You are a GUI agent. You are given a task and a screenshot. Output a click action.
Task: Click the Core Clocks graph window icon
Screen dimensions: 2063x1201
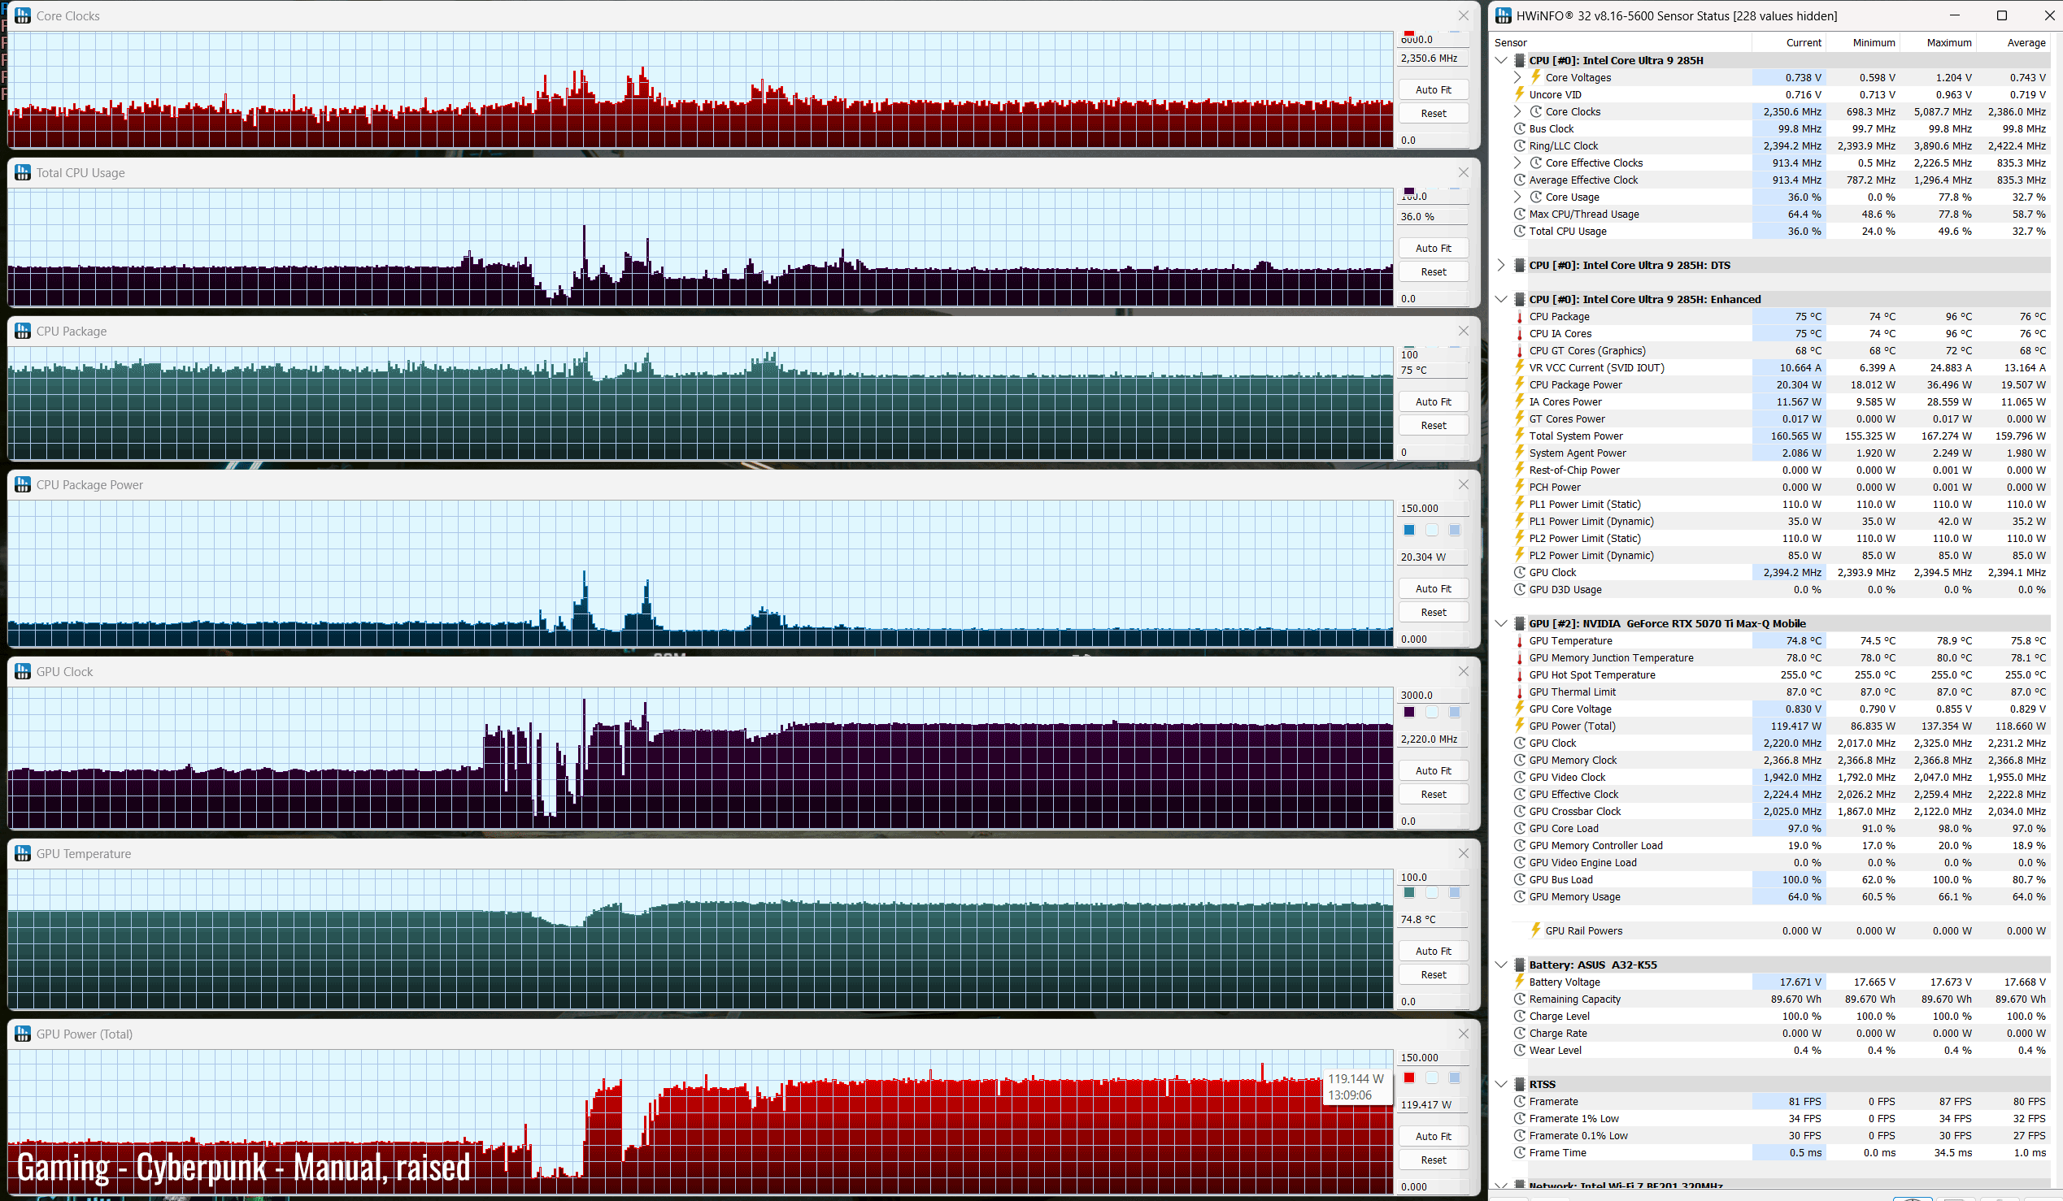23,15
